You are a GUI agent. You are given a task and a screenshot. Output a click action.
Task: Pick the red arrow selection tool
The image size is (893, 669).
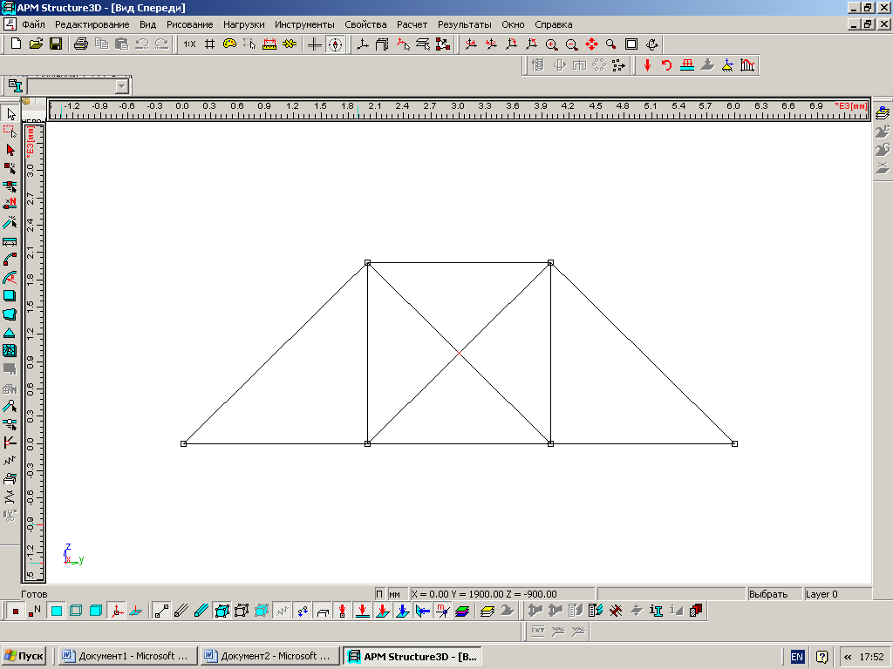[x=10, y=150]
